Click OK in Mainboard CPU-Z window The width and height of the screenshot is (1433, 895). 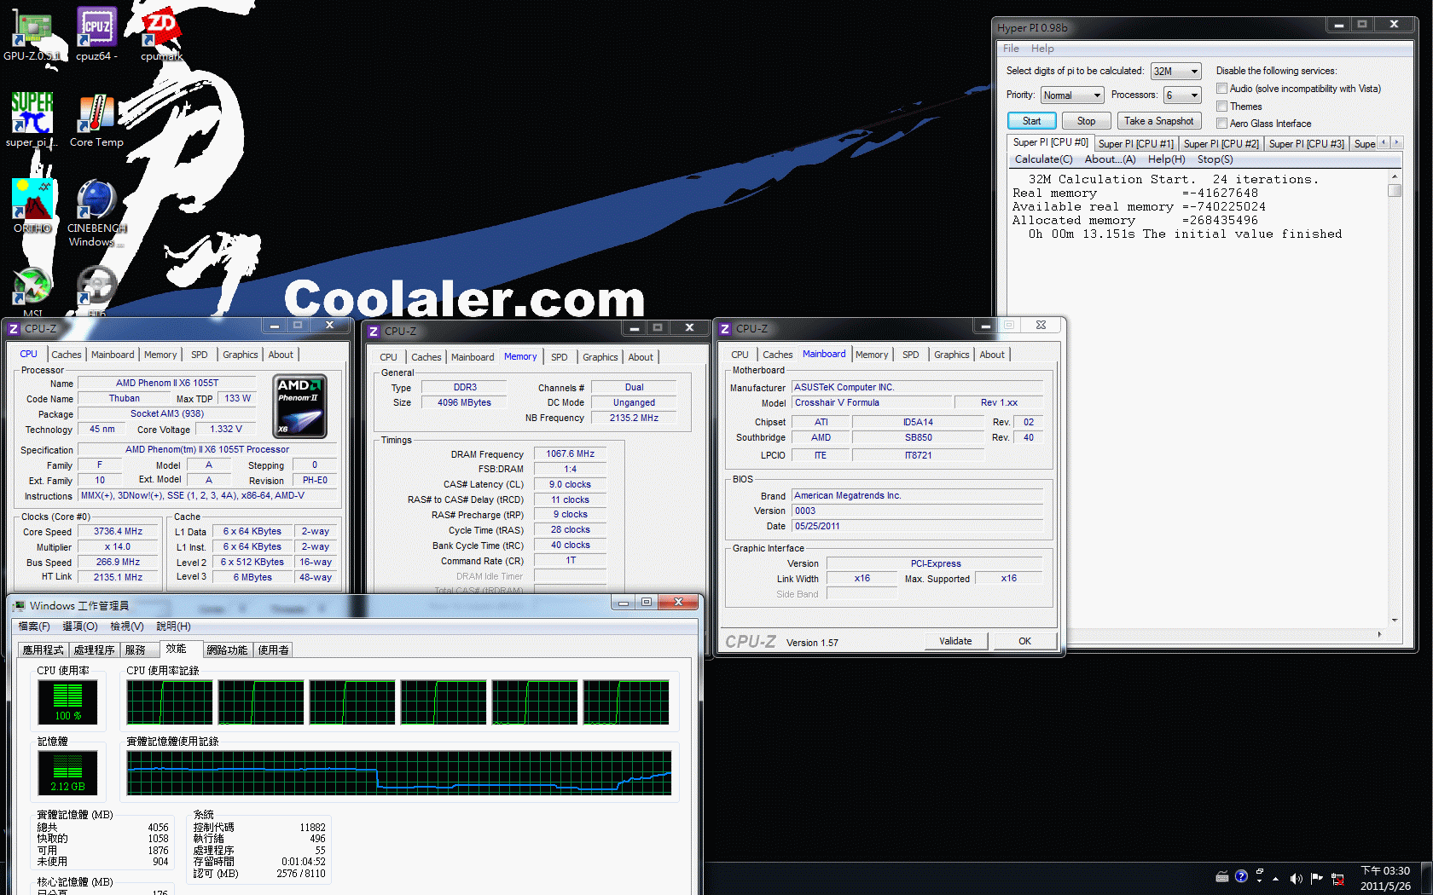[x=1024, y=641]
